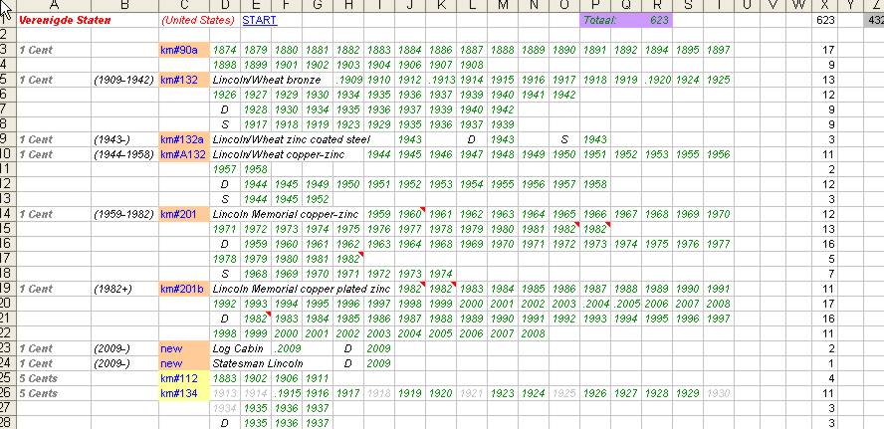Select the '(United States)' cell
This screenshot has width=884, height=429.
(198, 20)
